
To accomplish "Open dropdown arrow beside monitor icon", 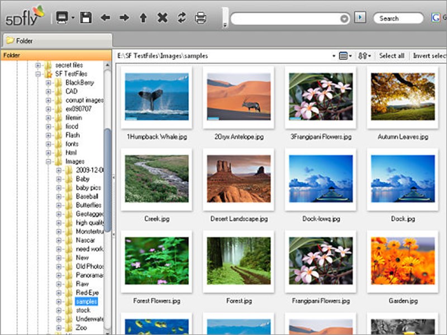I will pos(73,18).
